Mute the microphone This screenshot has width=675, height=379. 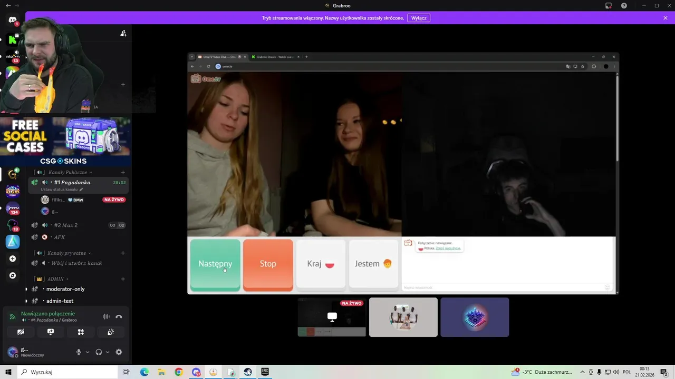tap(79, 352)
